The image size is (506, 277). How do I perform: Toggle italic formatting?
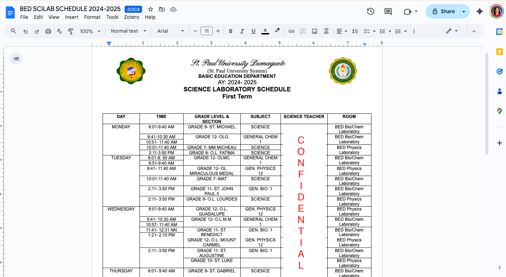tap(242, 31)
